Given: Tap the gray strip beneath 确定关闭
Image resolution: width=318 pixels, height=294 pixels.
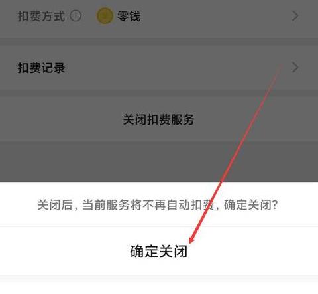Looking at the screenshot, I should pyautogui.click(x=159, y=279).
